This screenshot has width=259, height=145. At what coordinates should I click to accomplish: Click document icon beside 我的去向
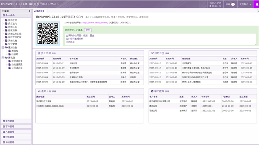tap(6, 20)
